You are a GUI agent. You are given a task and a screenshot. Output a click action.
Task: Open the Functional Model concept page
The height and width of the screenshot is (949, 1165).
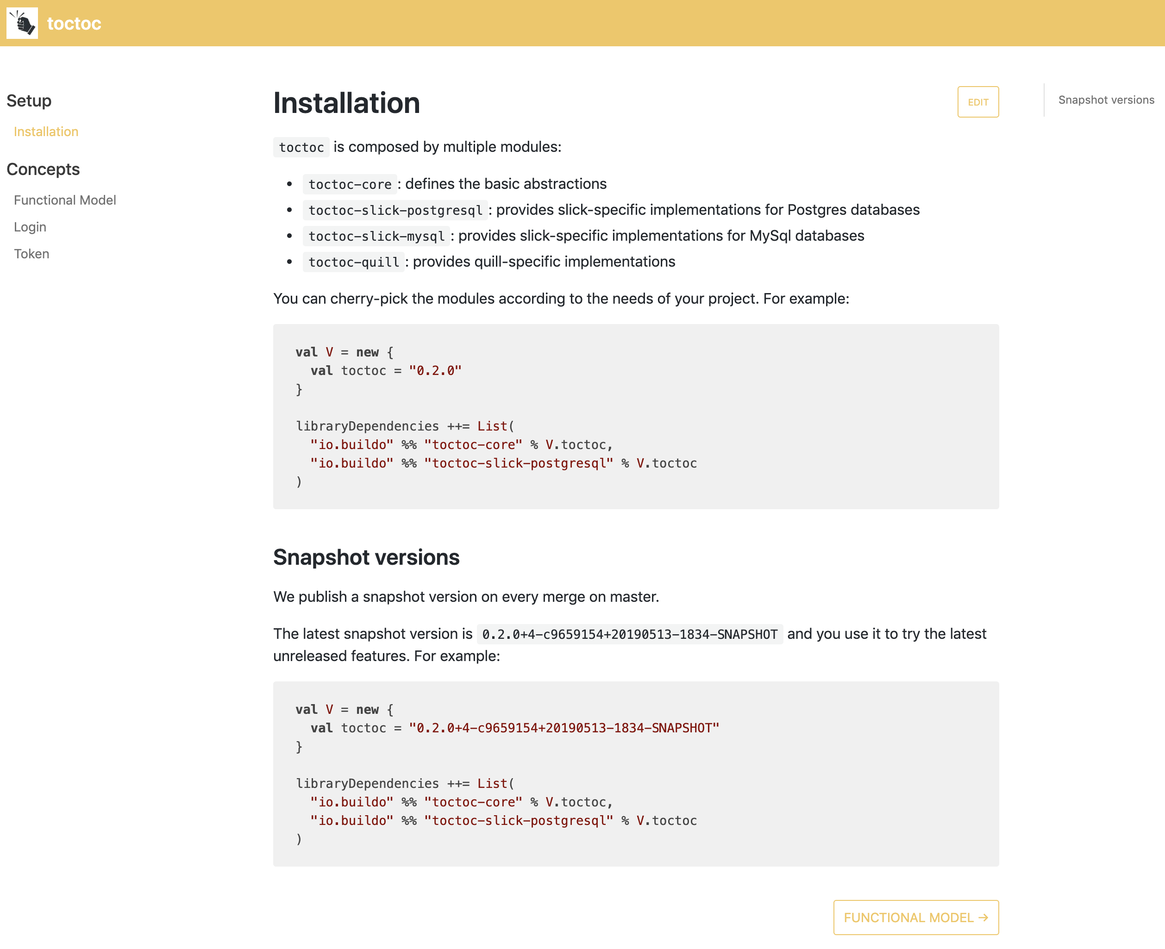pyautogui.click(x=64, y=200)
